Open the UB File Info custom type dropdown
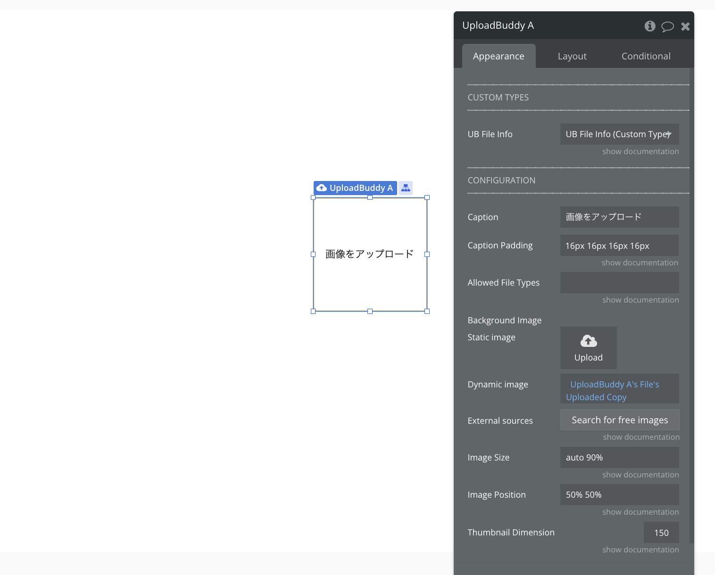The image size is (715, 575). [x=619, y=134]
